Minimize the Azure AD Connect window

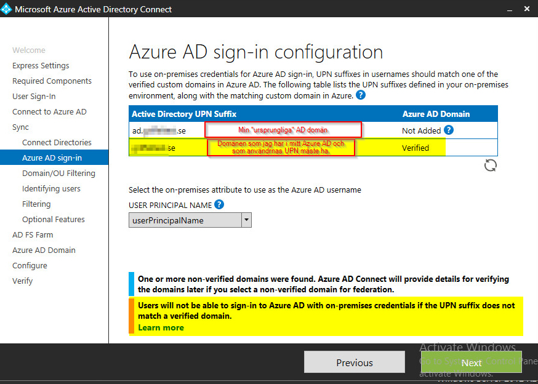click(x=510, y=9)
